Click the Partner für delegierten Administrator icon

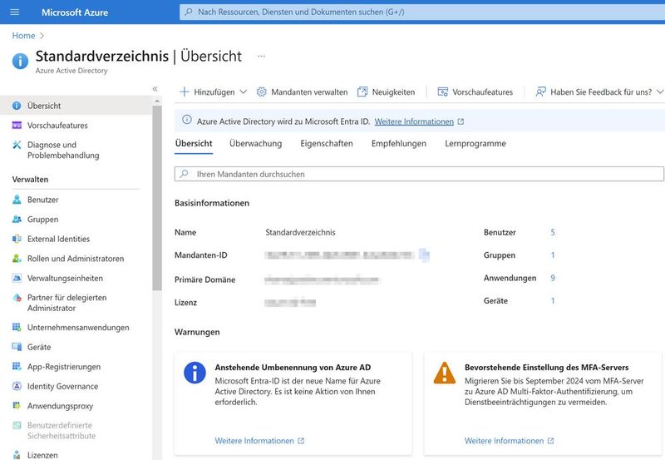pyautogui.click(x=17, y=298)
